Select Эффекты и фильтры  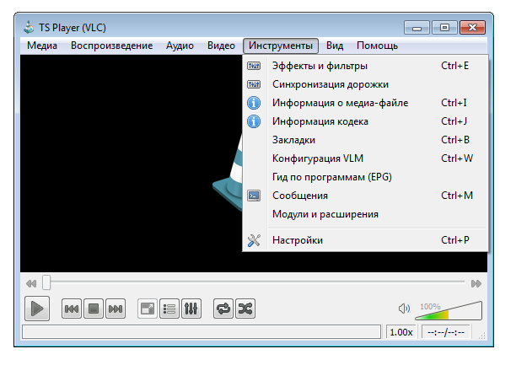[365, 66]
